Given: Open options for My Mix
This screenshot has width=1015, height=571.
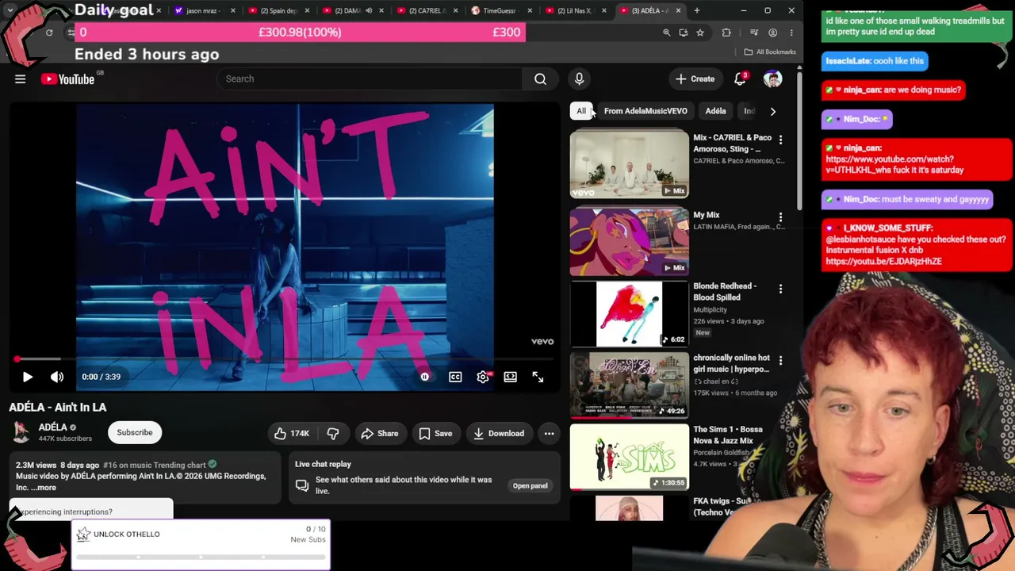Looking at the screenshot, I should click(x=780, y=217).
